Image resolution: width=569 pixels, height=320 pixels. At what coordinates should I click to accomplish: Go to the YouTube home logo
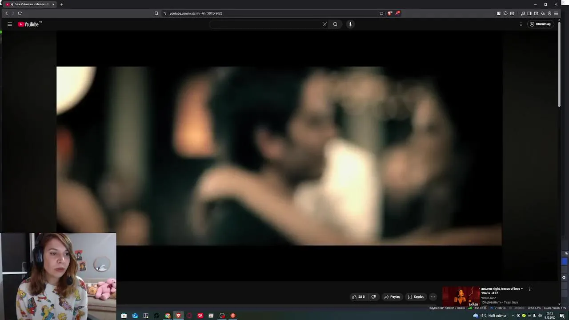(29, 24)
